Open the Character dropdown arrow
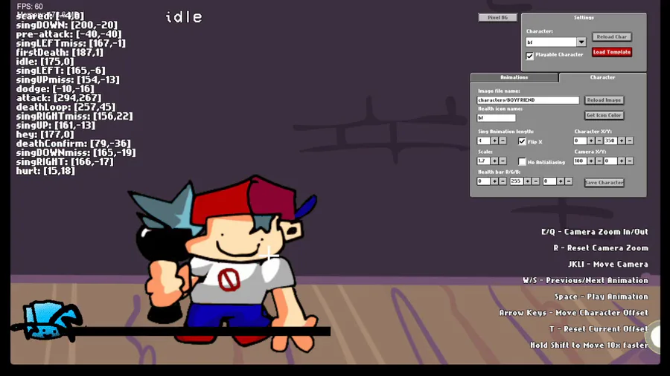 (581, 42)
